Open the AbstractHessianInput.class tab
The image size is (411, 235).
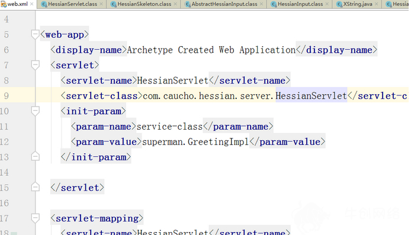coord(224,4)
